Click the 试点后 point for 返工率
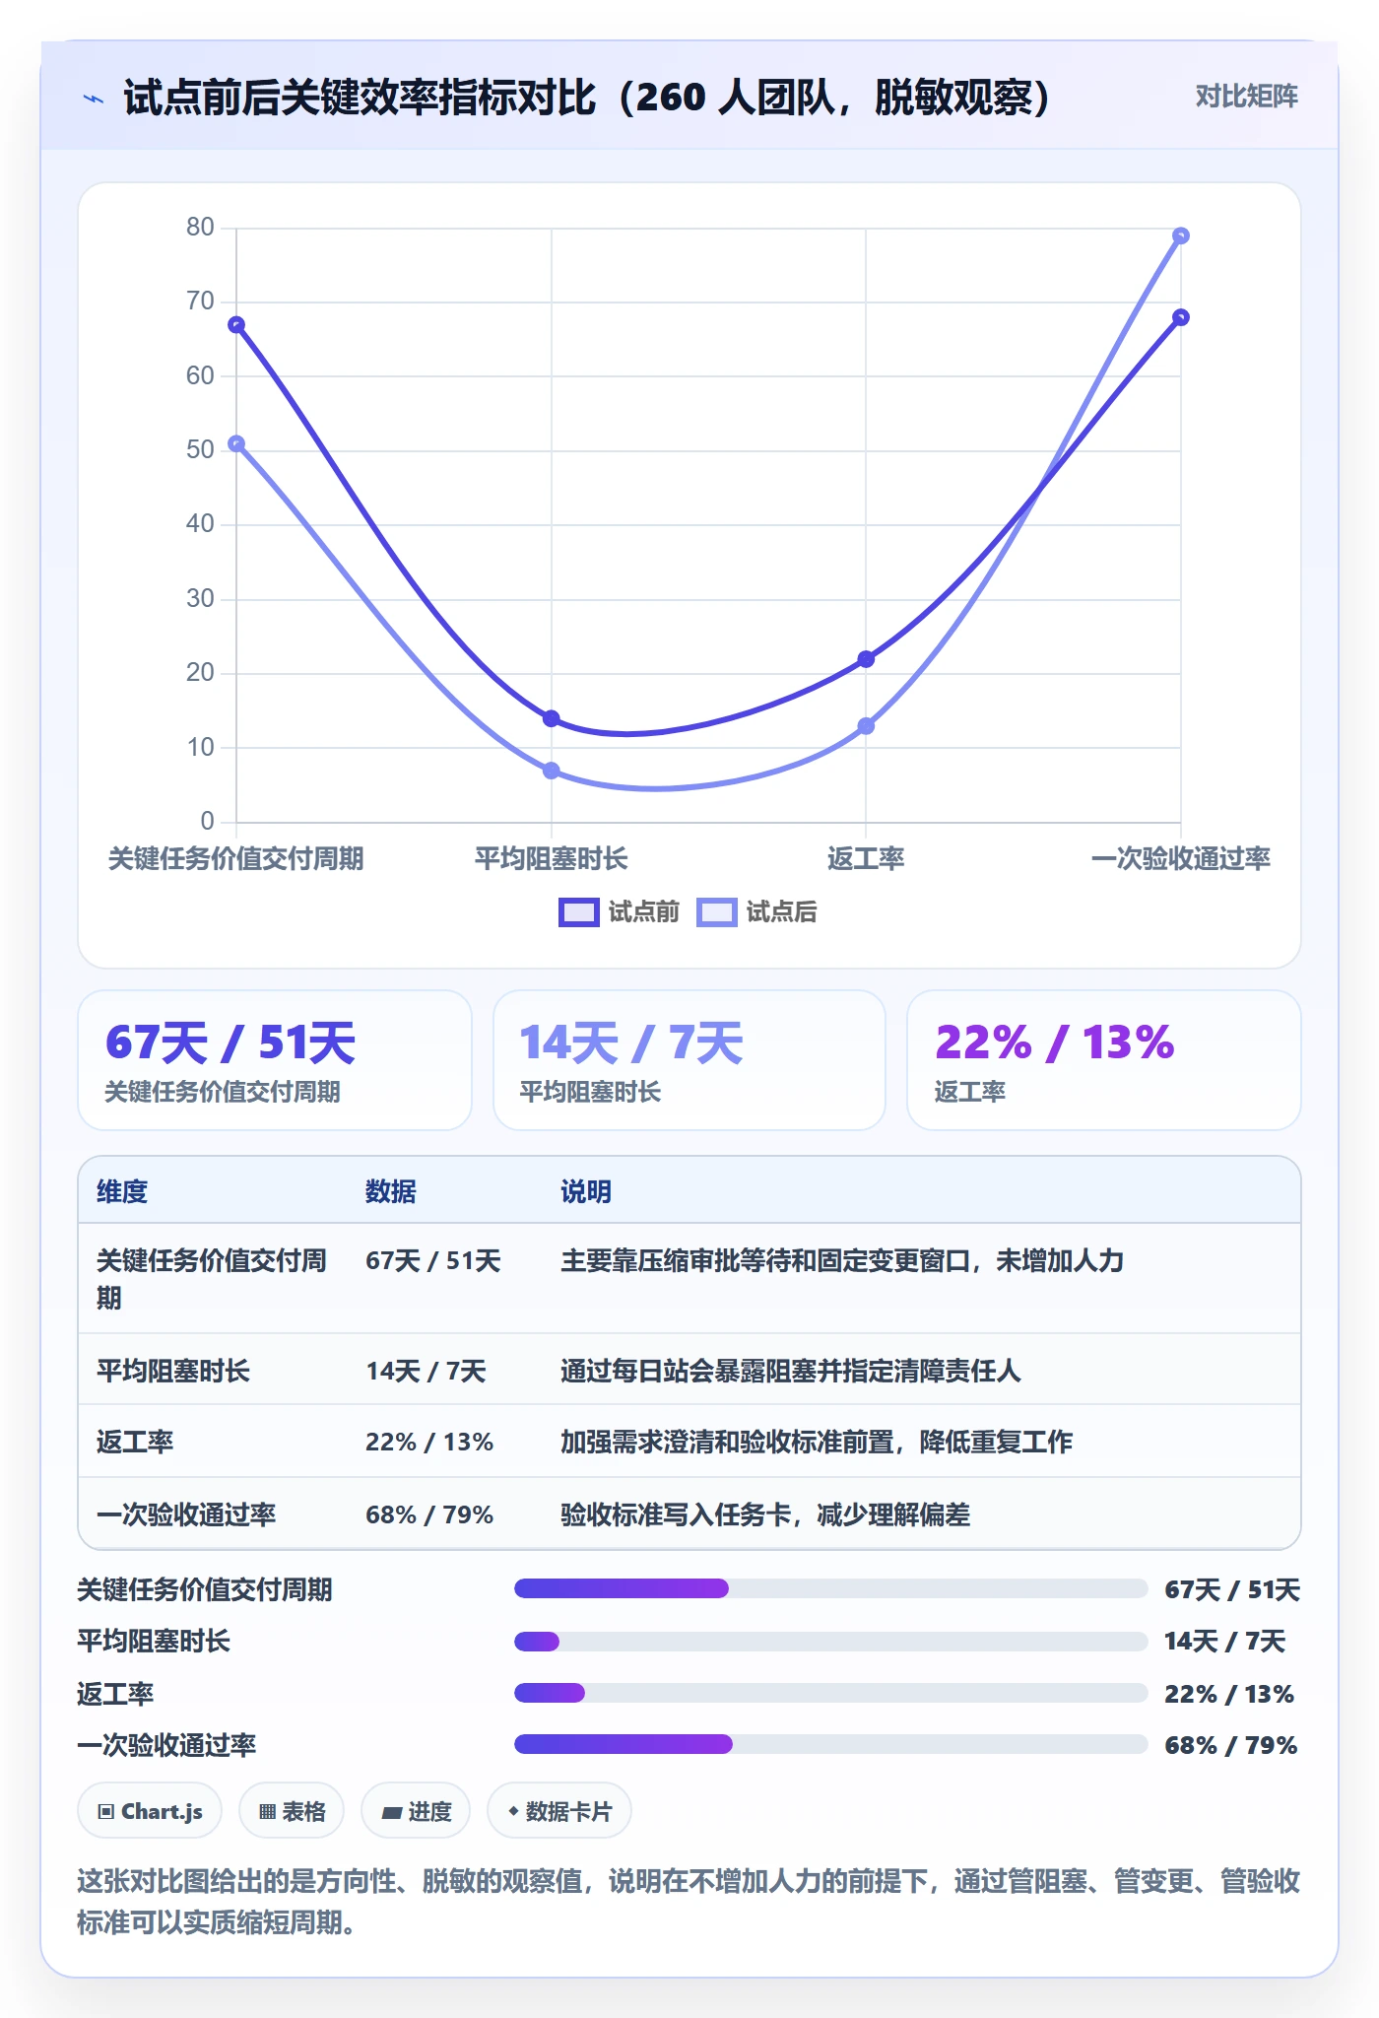 (x=866, y=726)
